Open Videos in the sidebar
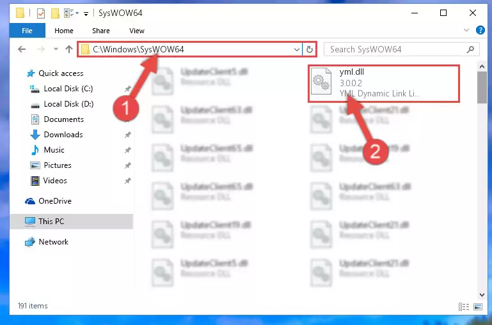492x325 pixels. [55, 181]
